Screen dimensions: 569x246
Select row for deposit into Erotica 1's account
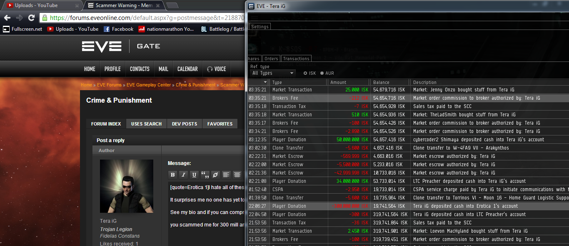[408, 206]
